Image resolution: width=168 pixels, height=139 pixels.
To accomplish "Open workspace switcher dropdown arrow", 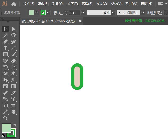I will 166,4.
